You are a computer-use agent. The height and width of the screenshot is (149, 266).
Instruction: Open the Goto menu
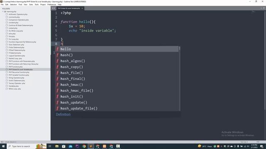click(31, 5)
